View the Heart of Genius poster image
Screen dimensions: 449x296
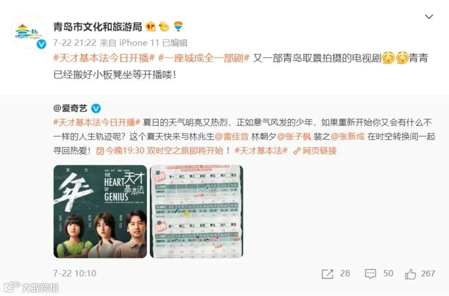point(100,212)
